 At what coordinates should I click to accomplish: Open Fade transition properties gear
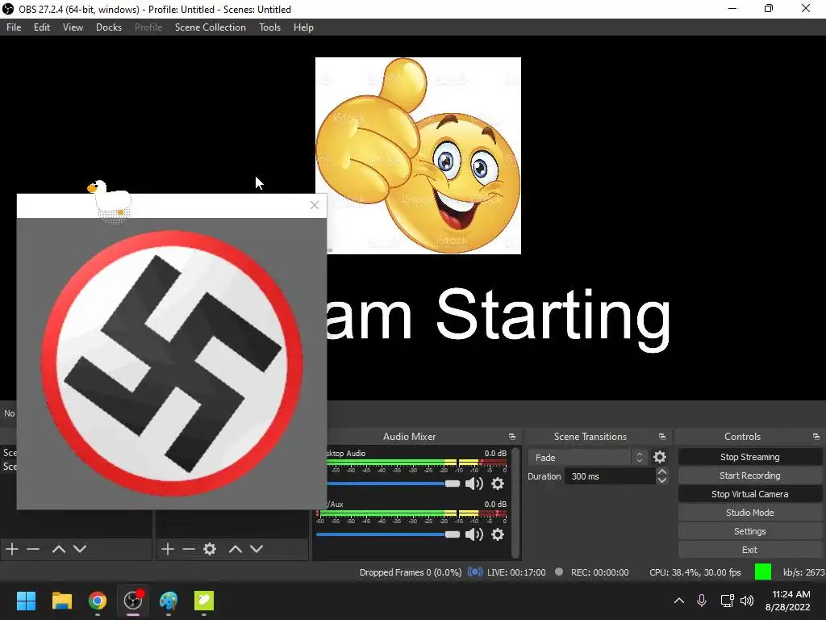click(660, 457)
